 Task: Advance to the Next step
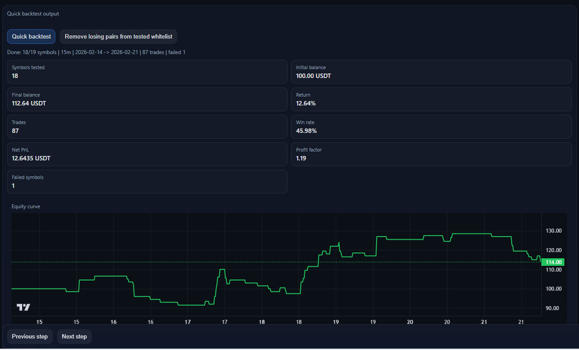coord(74,337)
